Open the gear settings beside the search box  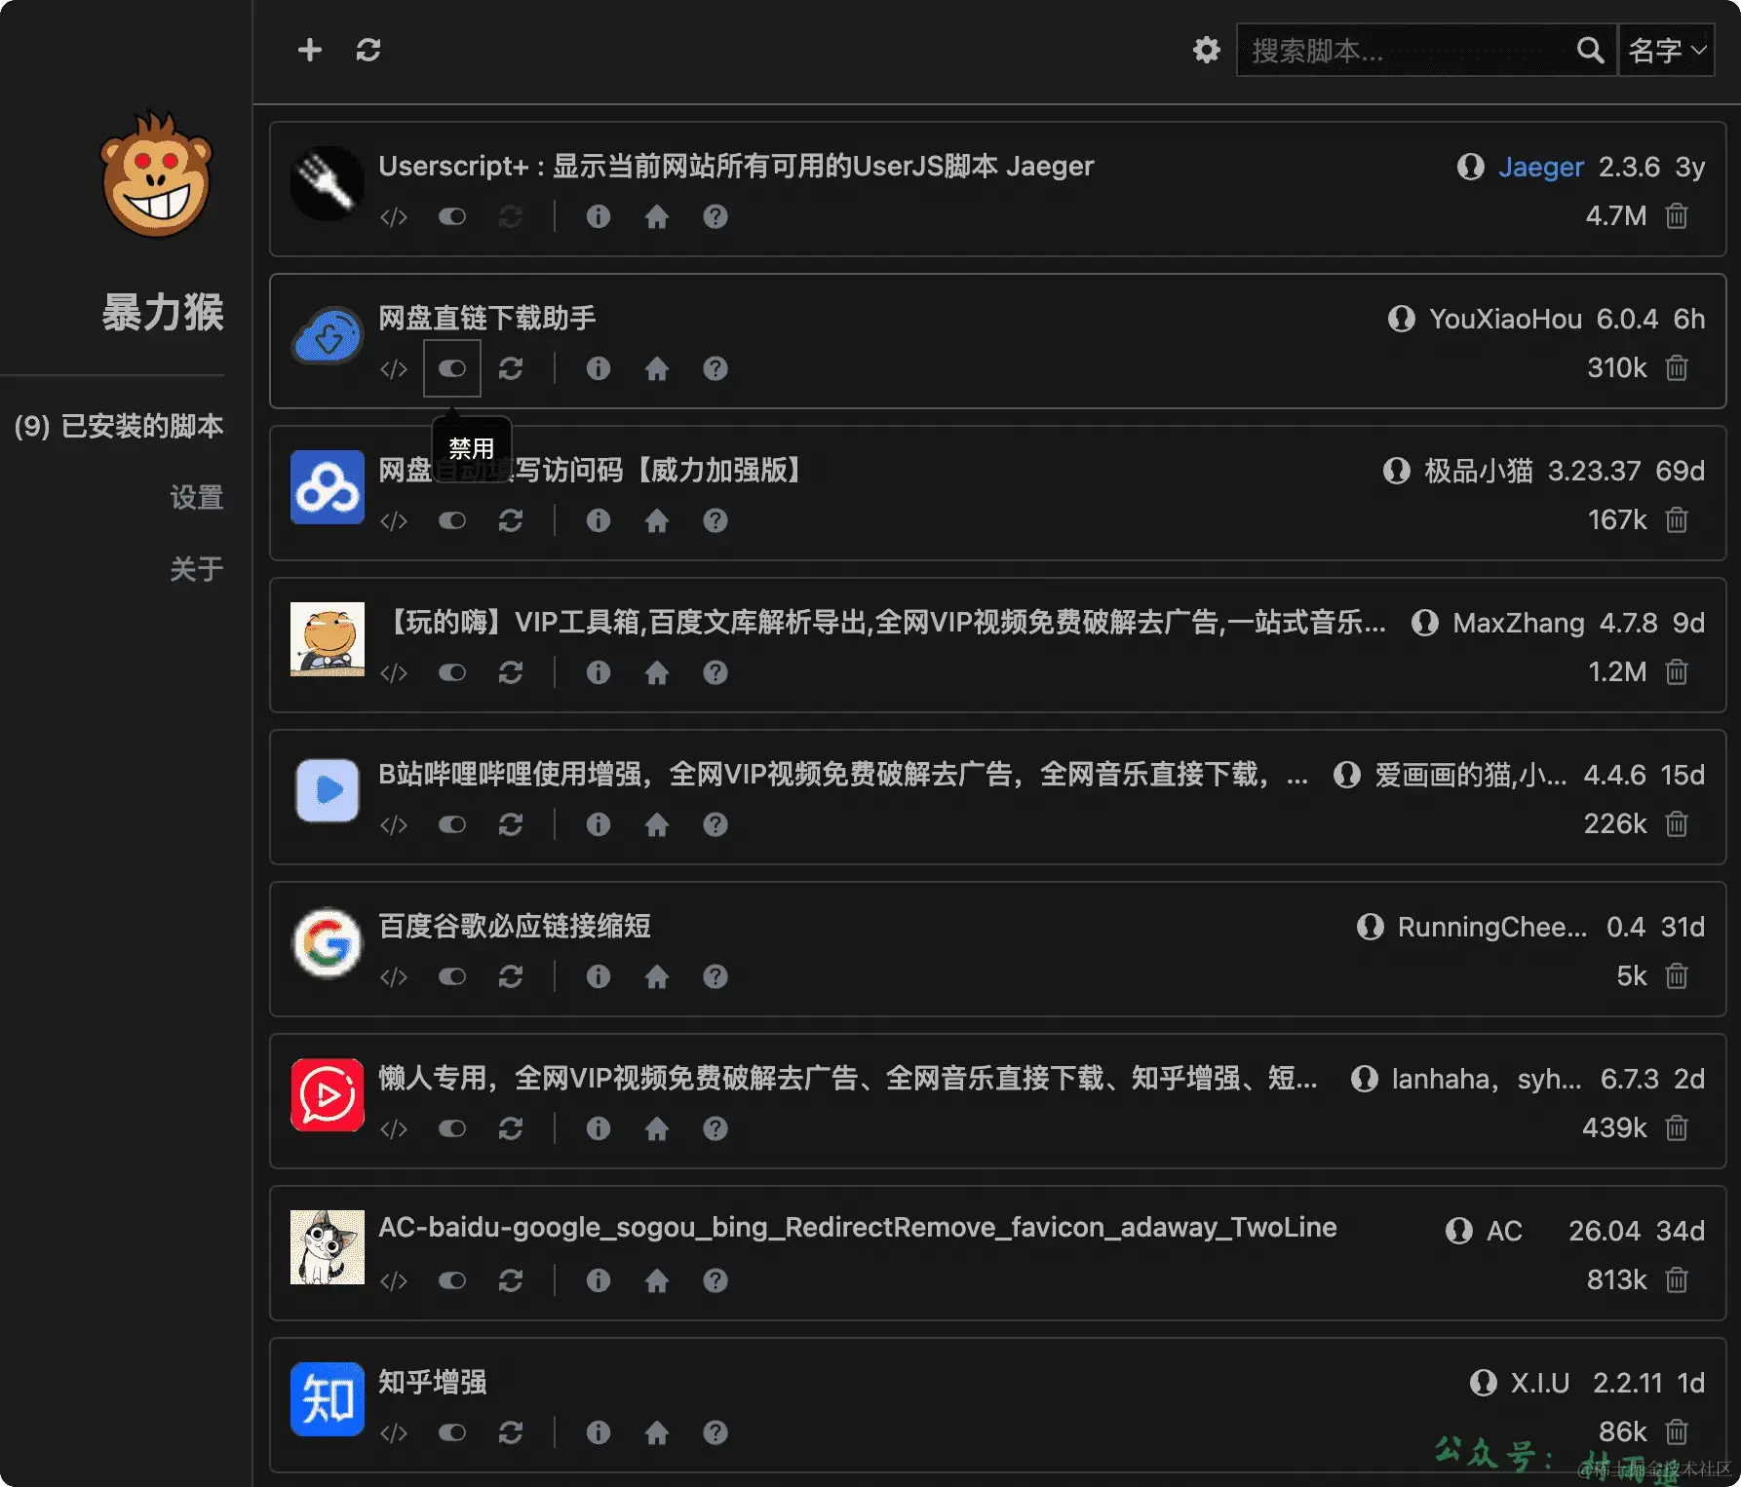pyautogui.click(x=1207, y=50)
